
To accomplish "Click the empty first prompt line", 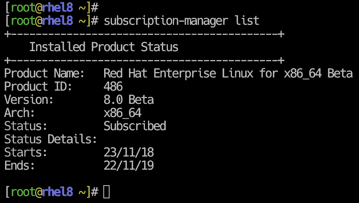I will click(52, 7).
